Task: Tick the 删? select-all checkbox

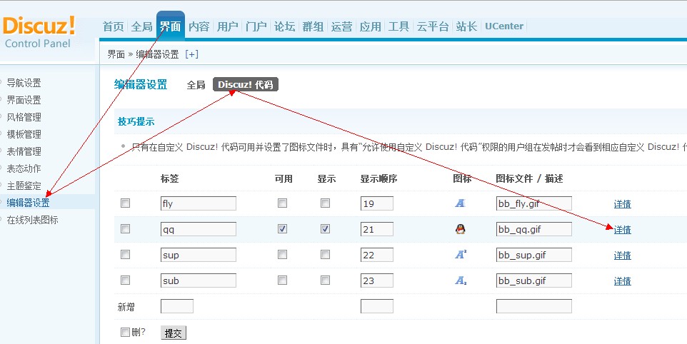Action: coord(125,332)
